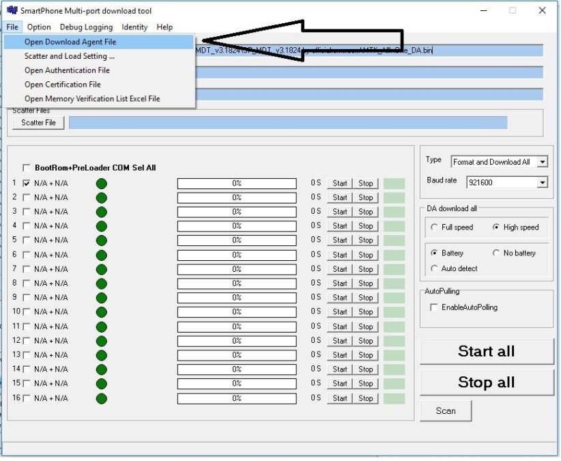
Task: Select Battery radio option
Action: [434, 253]
